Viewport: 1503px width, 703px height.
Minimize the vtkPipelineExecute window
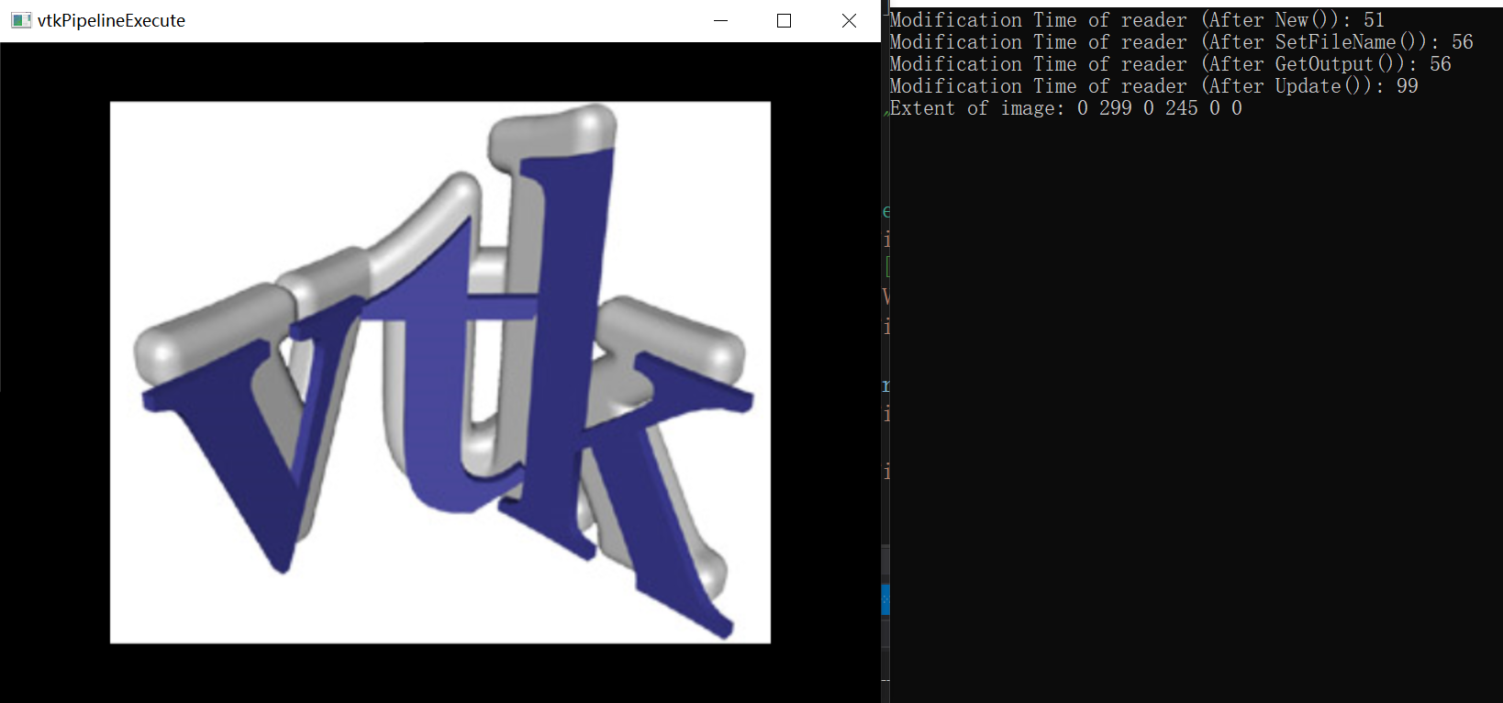tap(720, 20)
